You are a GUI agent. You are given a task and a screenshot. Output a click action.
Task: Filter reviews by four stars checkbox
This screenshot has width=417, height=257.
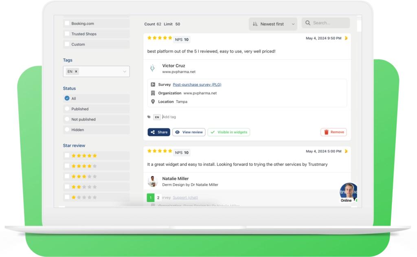(x=67, y=166)
